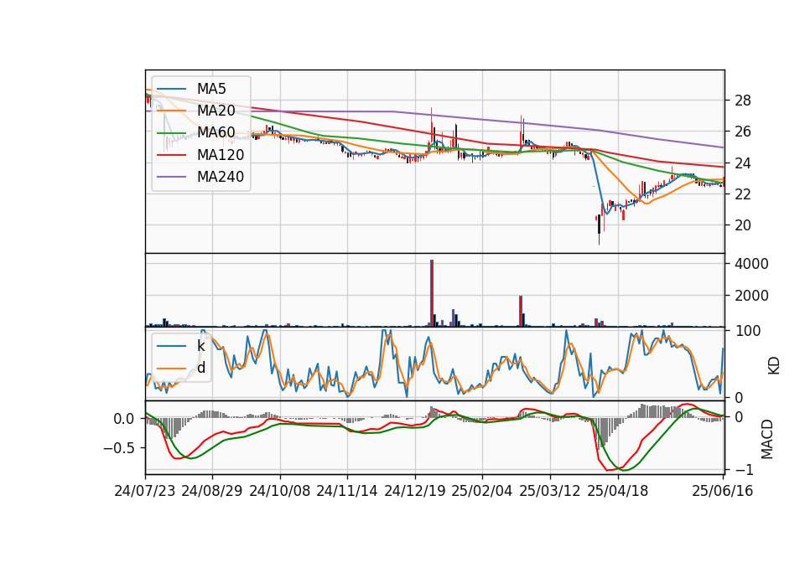Click the volume axis label 4000
The height and width of the screenshot is (578, 805).
click(x=751, y=264)
